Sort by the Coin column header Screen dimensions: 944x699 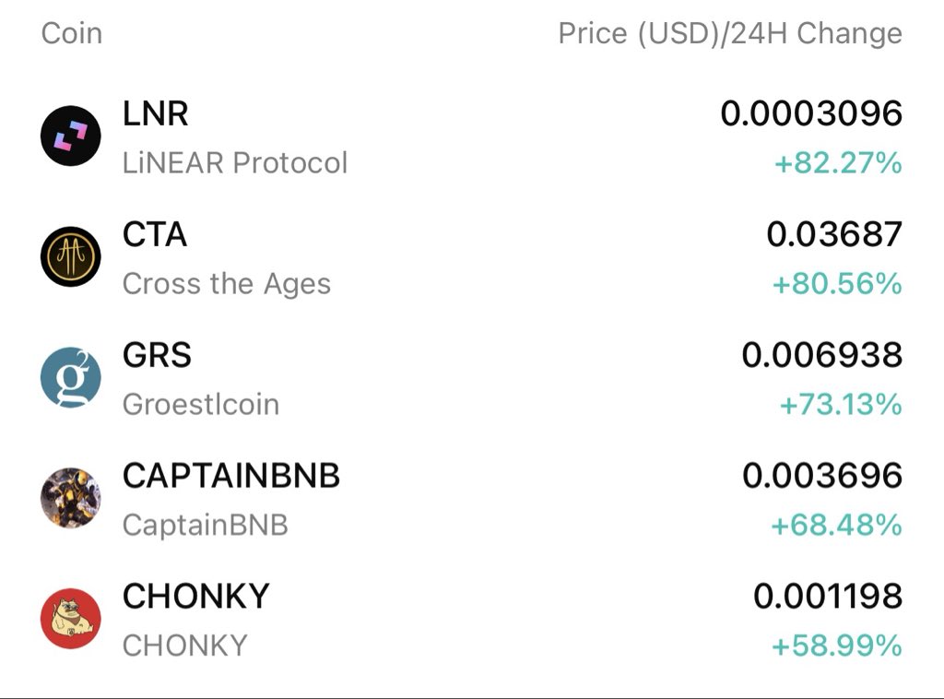pos(72,34)
